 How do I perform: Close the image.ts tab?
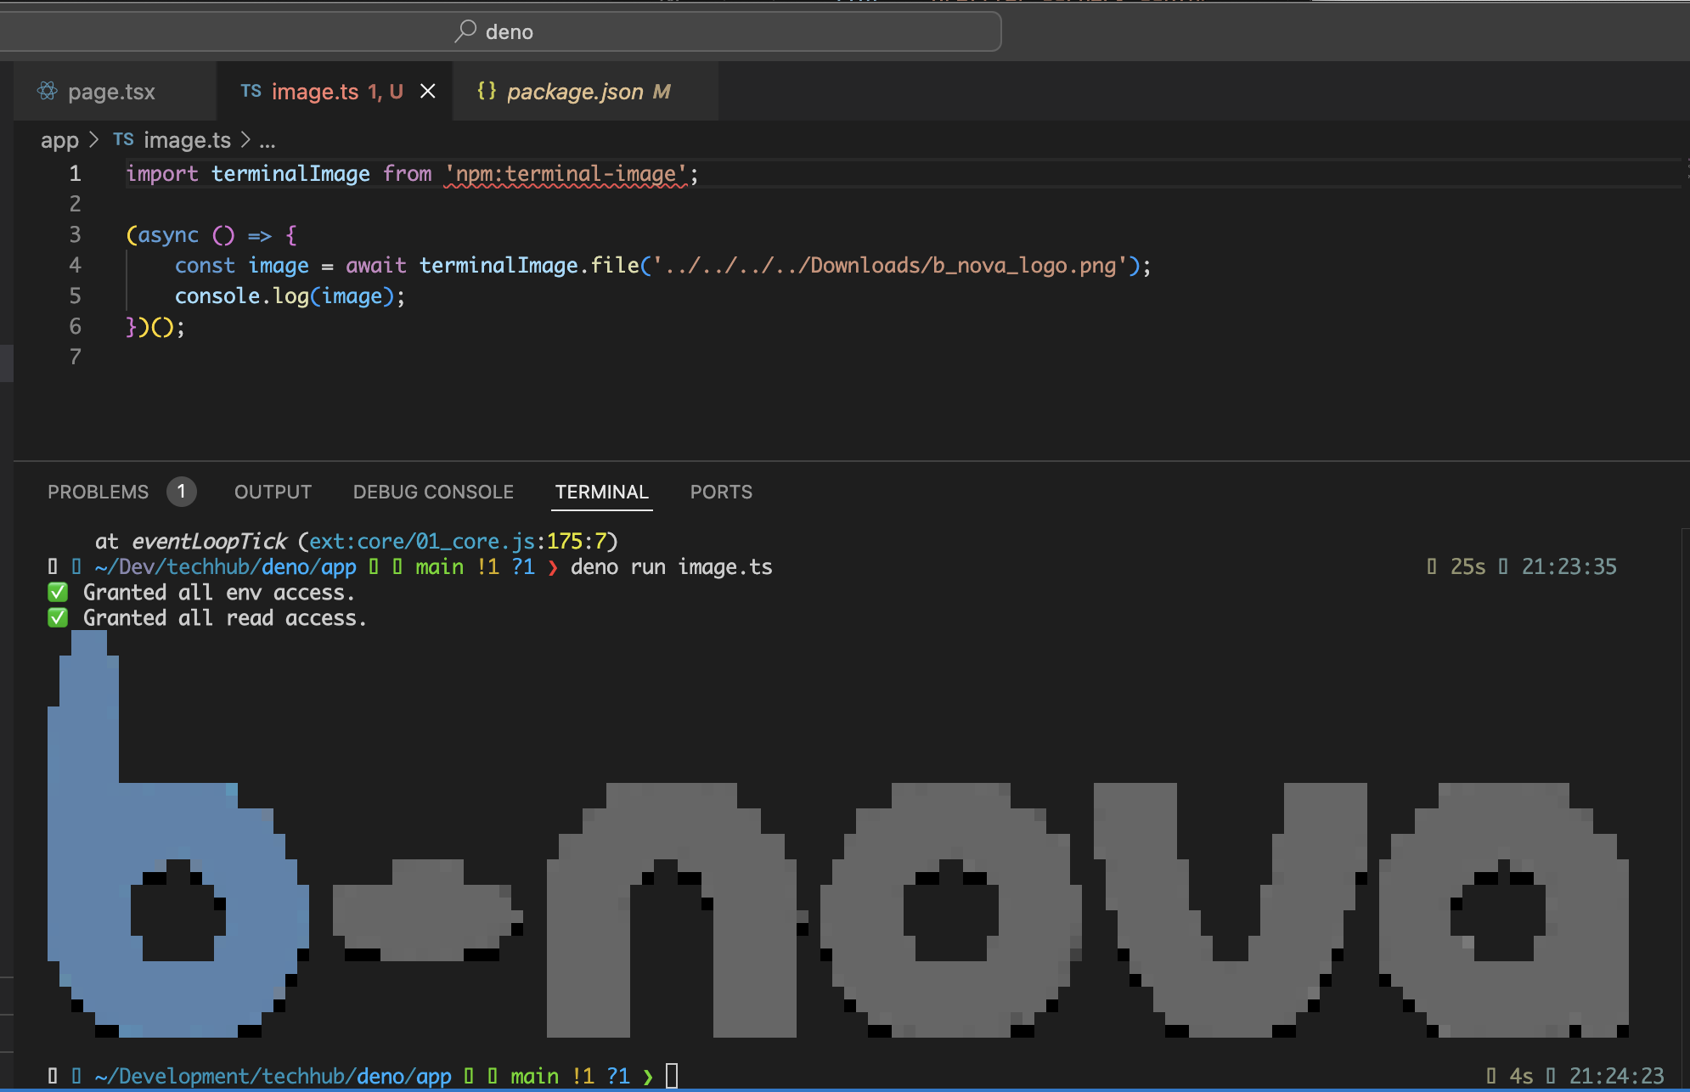tap(428, 91)
